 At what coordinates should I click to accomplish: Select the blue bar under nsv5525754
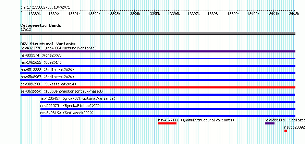[168, 109]
